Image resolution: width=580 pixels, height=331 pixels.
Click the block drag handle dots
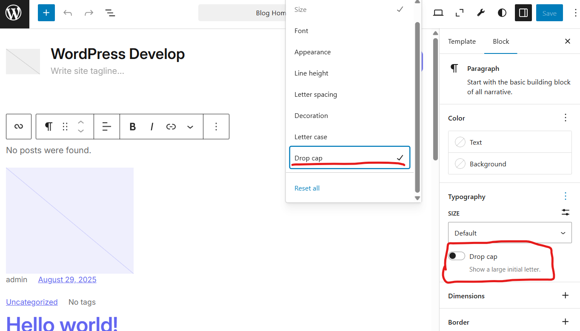(65, 126)
